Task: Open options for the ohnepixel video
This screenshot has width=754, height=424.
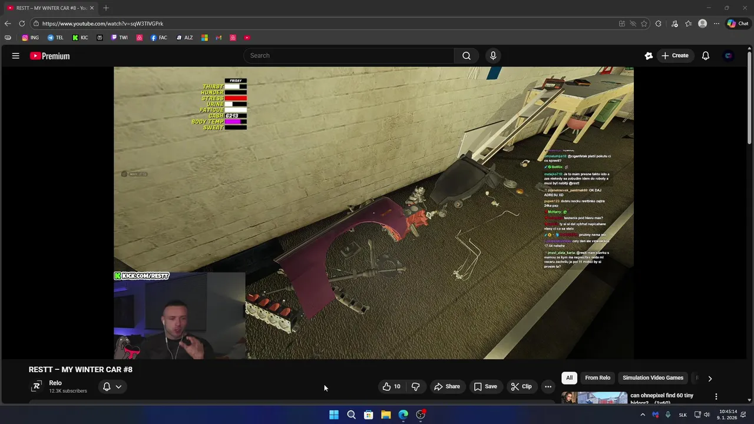Action: 716,396
